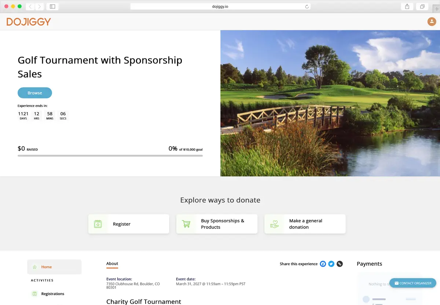The image size is (440, 305).
Task: Share the experience via Twitter icon
Action: (x=331, y=264)
